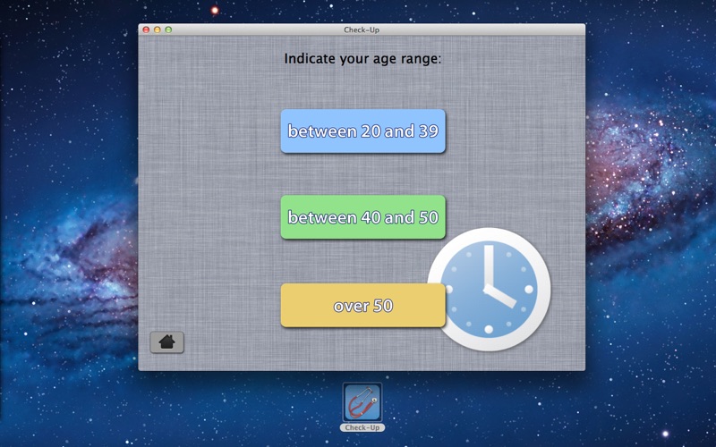
Task: Close the Check-Up window with red button
Action: pos(147,30)
